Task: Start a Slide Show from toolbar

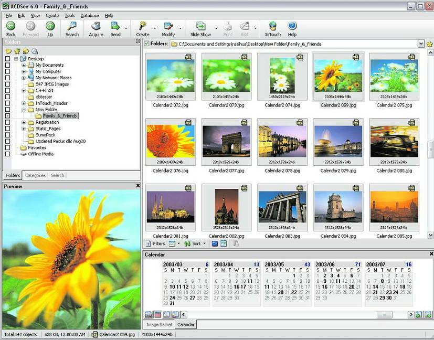Action: pos(200,26)
